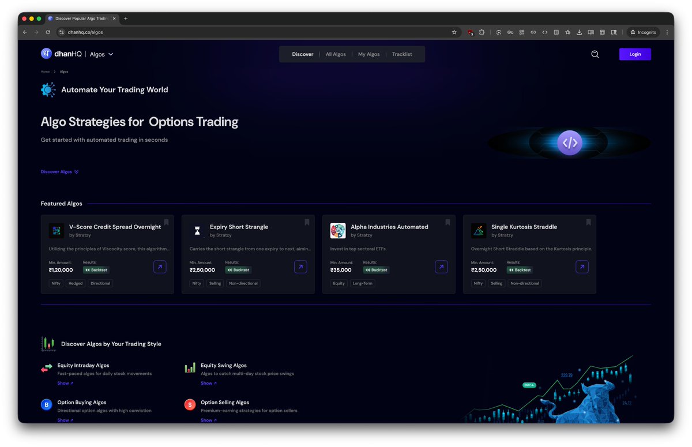Click Single Kurtosis Straddle logo
This screenshot has height=447, width=692.
[x=479, y=231]
